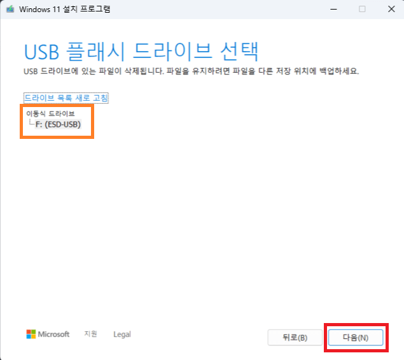Select the F: (ESD-USB) drive
The height and width of the screenshot is (360, 404).
58,124
